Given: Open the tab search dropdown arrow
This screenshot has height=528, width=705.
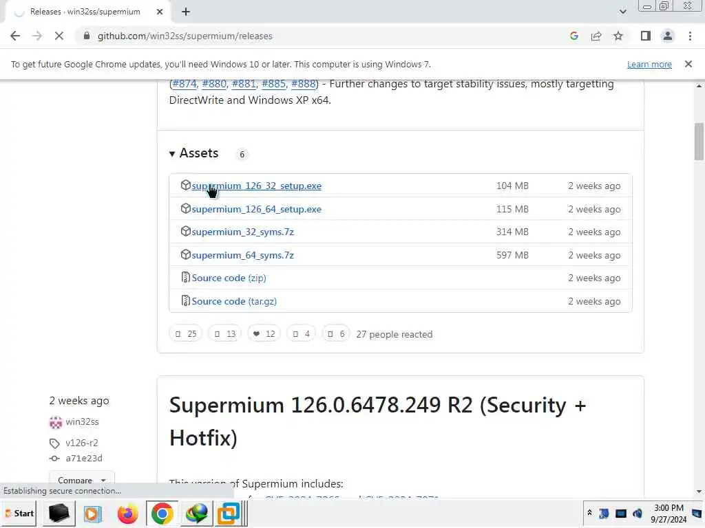Looking at the screenshot, I should coord(622,12).
